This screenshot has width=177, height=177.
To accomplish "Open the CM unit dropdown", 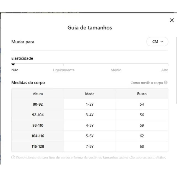I will [x=157, y=42].
